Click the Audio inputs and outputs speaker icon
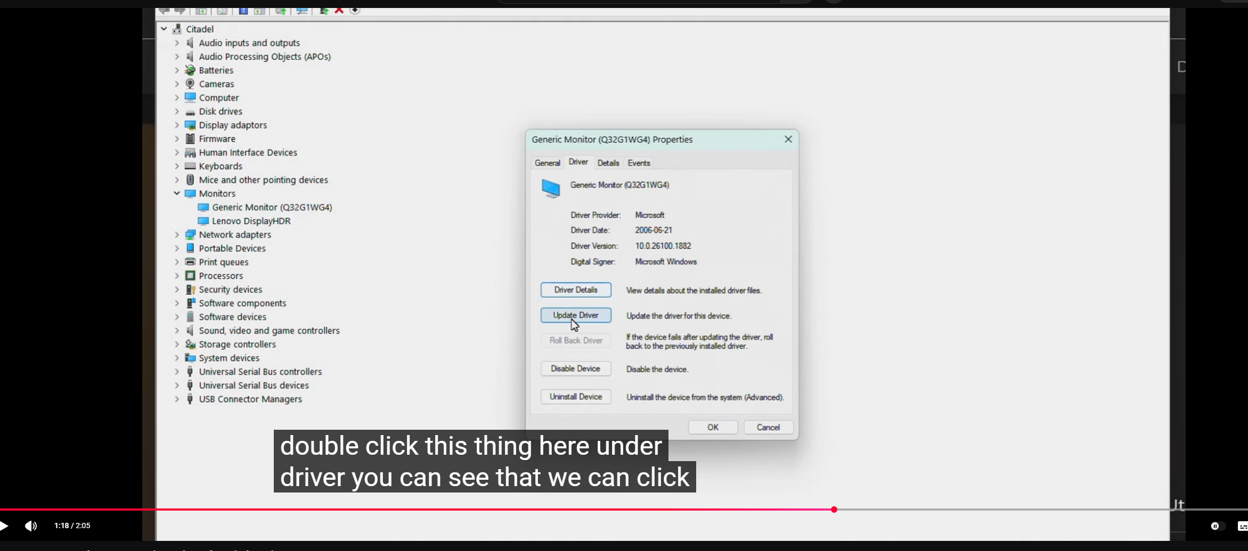Screen dimensions: 1248x551 (190, 43)
